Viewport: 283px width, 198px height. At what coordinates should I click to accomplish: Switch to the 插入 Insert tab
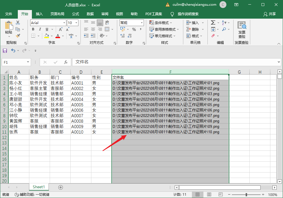pyautogui.click(x=39, y=14)
